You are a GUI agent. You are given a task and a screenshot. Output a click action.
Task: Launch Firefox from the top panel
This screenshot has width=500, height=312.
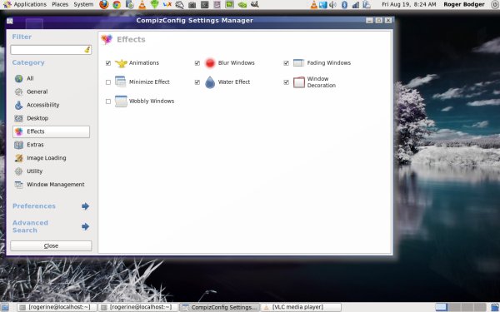coord(103,4)
